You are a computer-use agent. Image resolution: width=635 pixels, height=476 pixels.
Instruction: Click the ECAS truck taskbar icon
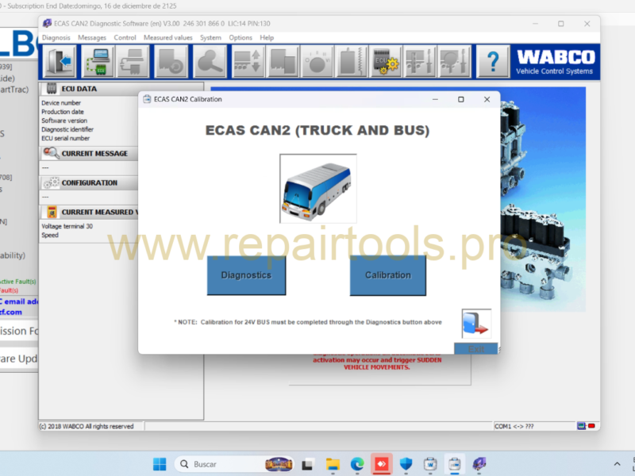coord(479,464)
